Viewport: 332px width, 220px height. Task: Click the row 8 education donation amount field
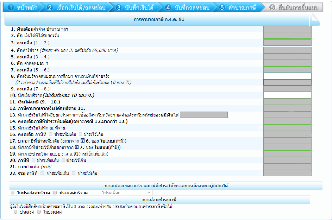click(x=287, y=76)
